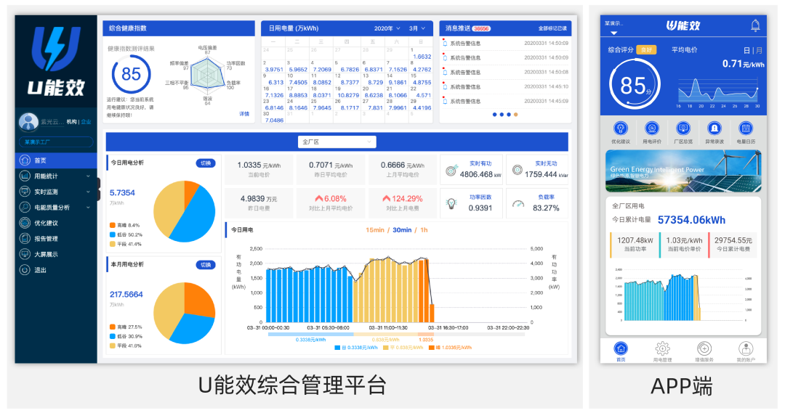This screenshot has width=785, height=413.
Task: Tap 用电评价 icon in the APP
Action: (x=652, y=128)
